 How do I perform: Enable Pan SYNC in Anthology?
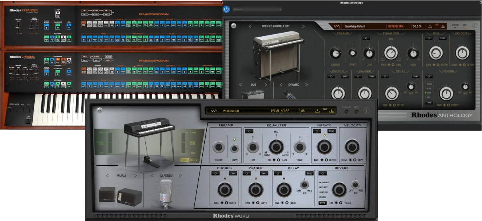(442, 39)
